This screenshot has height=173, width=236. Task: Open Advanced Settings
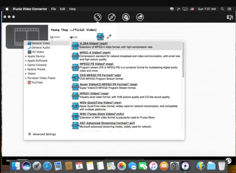[x=42, y=134]
